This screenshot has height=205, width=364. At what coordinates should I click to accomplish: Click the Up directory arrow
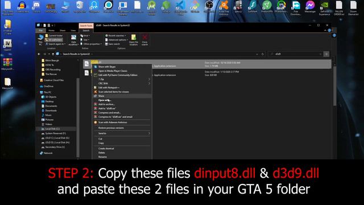[53, 54]
